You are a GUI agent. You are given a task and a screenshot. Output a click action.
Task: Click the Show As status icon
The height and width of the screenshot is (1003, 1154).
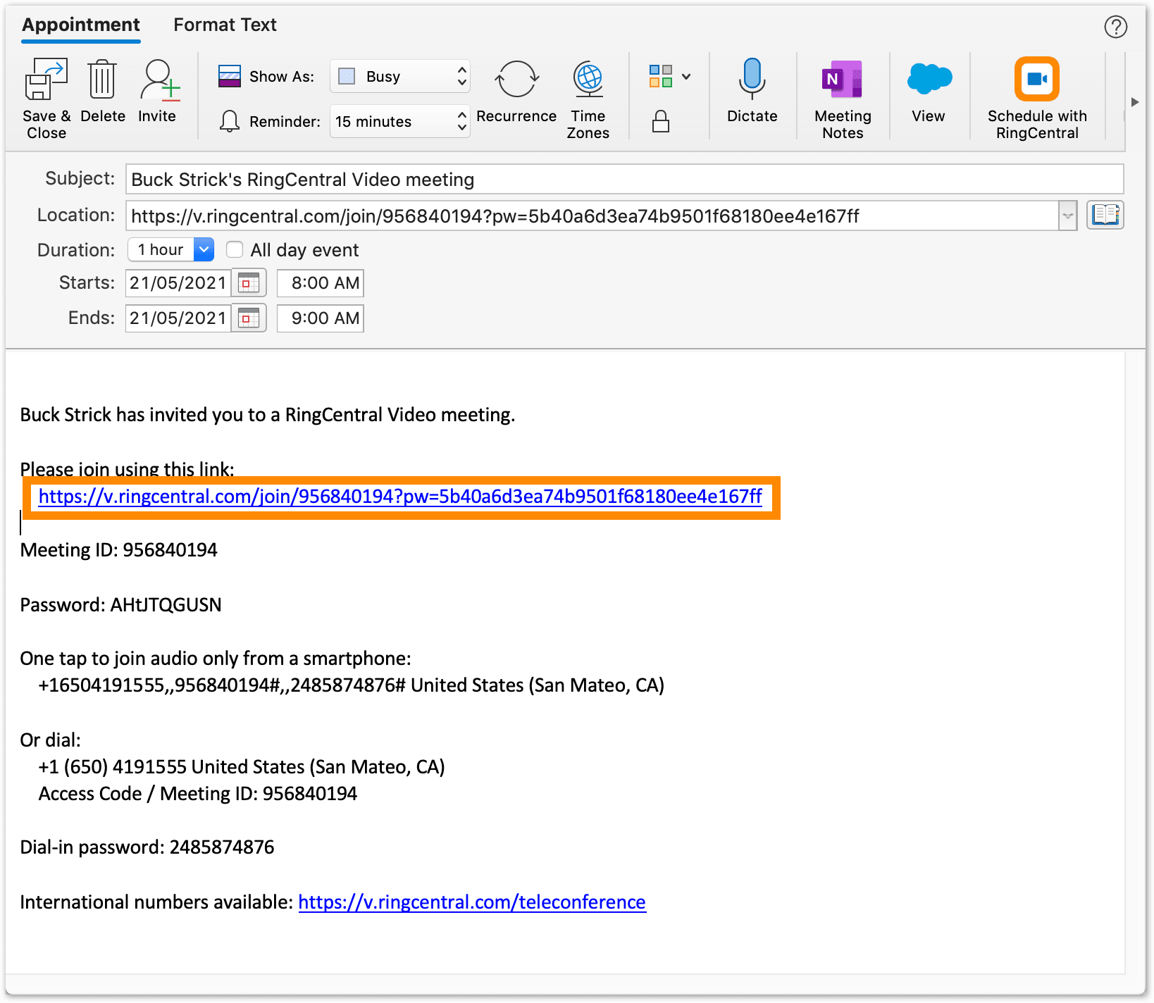pos(230,76)
